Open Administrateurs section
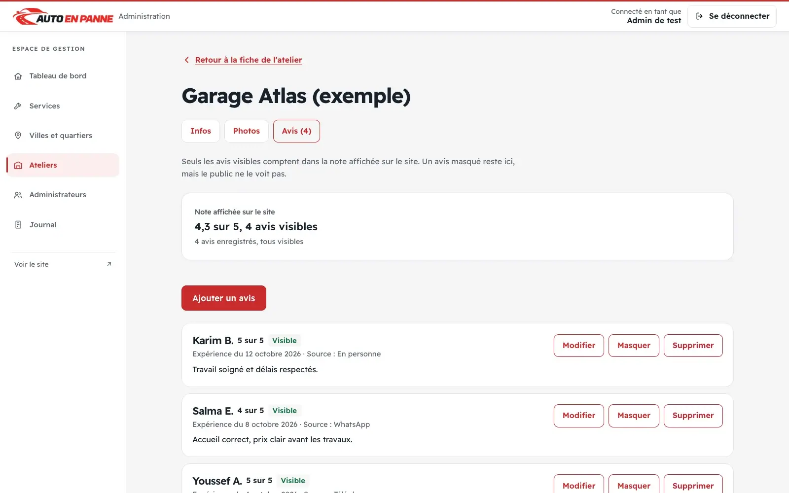Image resolution: width=789 pixels, height=493 pixels. 63,195
